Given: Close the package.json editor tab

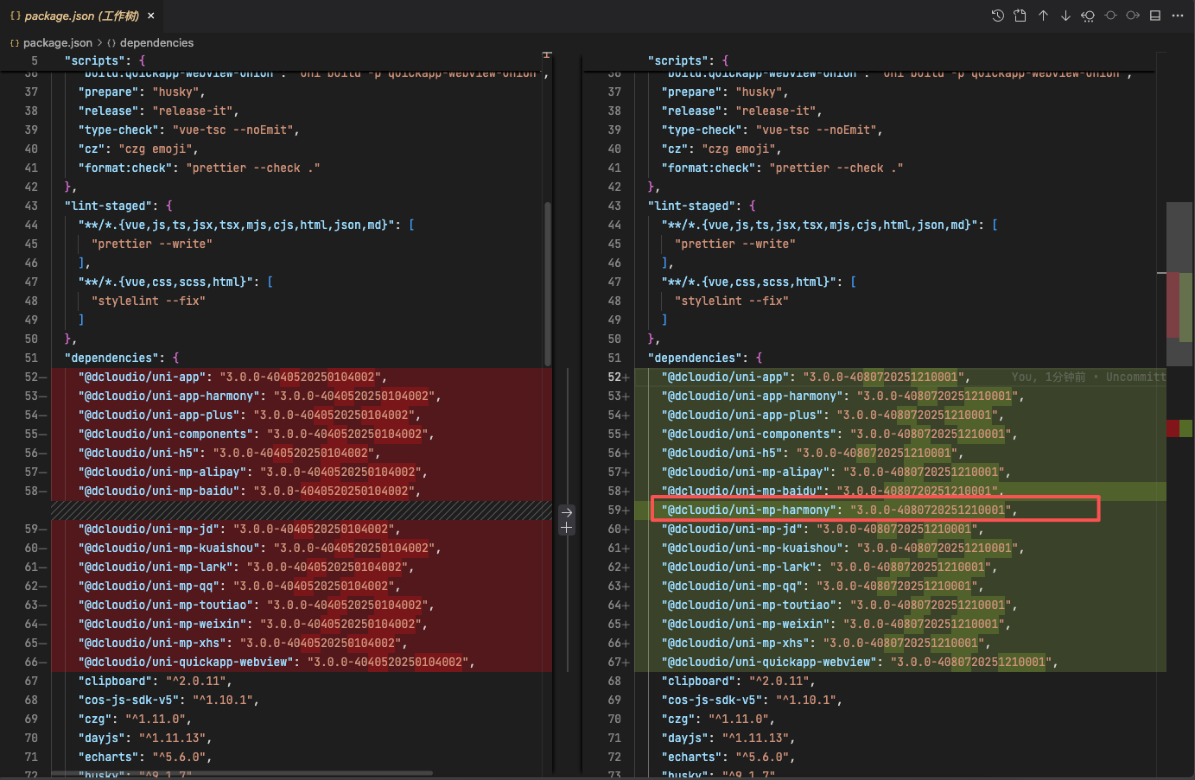Looking at the screenshot, I should [x=151, y=16].
